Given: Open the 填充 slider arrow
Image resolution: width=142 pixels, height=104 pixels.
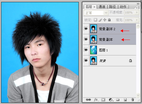Looking at the screenshot, I should pyautogui.click(x=137, y=20).
